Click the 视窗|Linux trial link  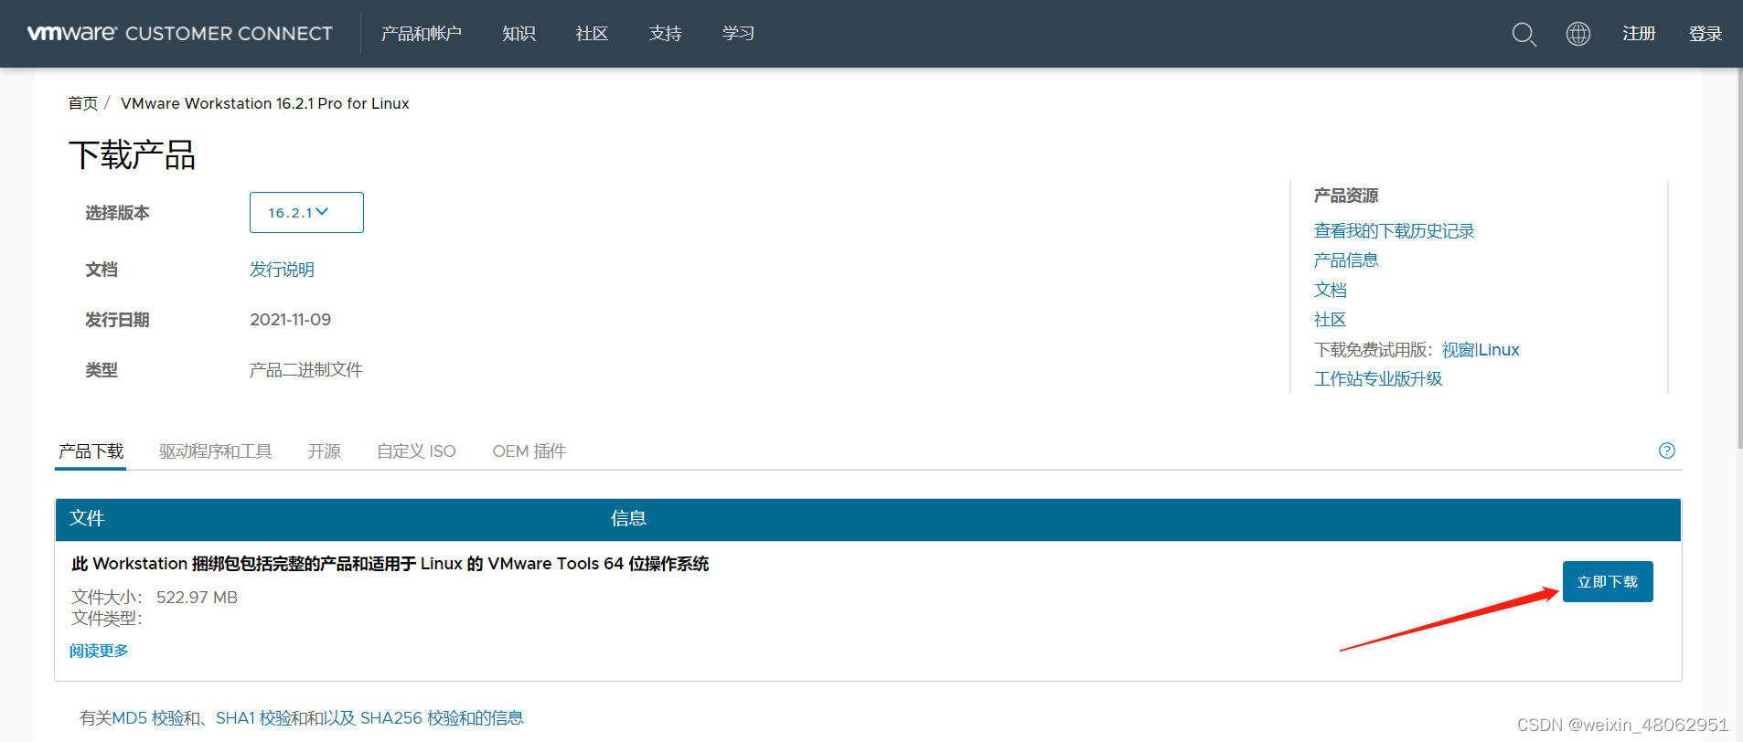1481,350
